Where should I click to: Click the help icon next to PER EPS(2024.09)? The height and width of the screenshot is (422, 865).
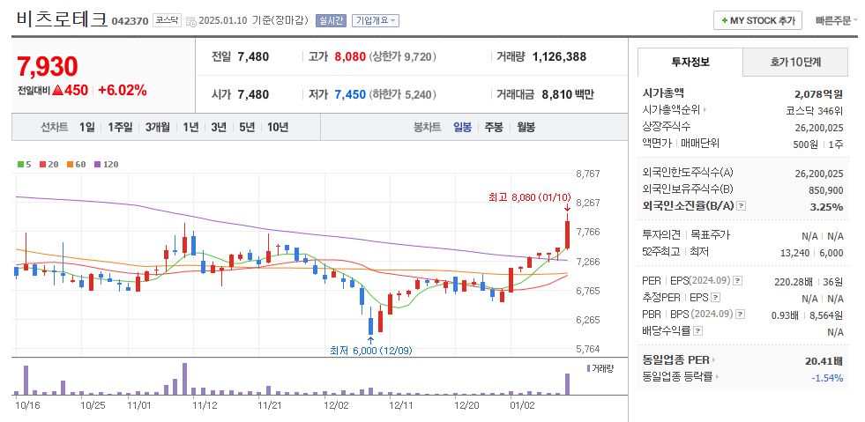point(737,281)
